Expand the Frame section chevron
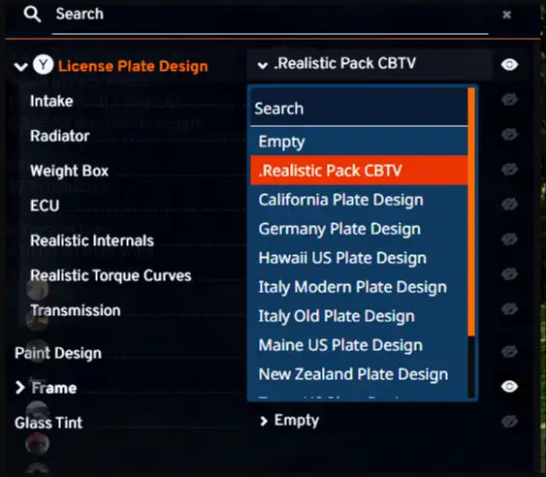The image size is (546, 477). [19, 387]
